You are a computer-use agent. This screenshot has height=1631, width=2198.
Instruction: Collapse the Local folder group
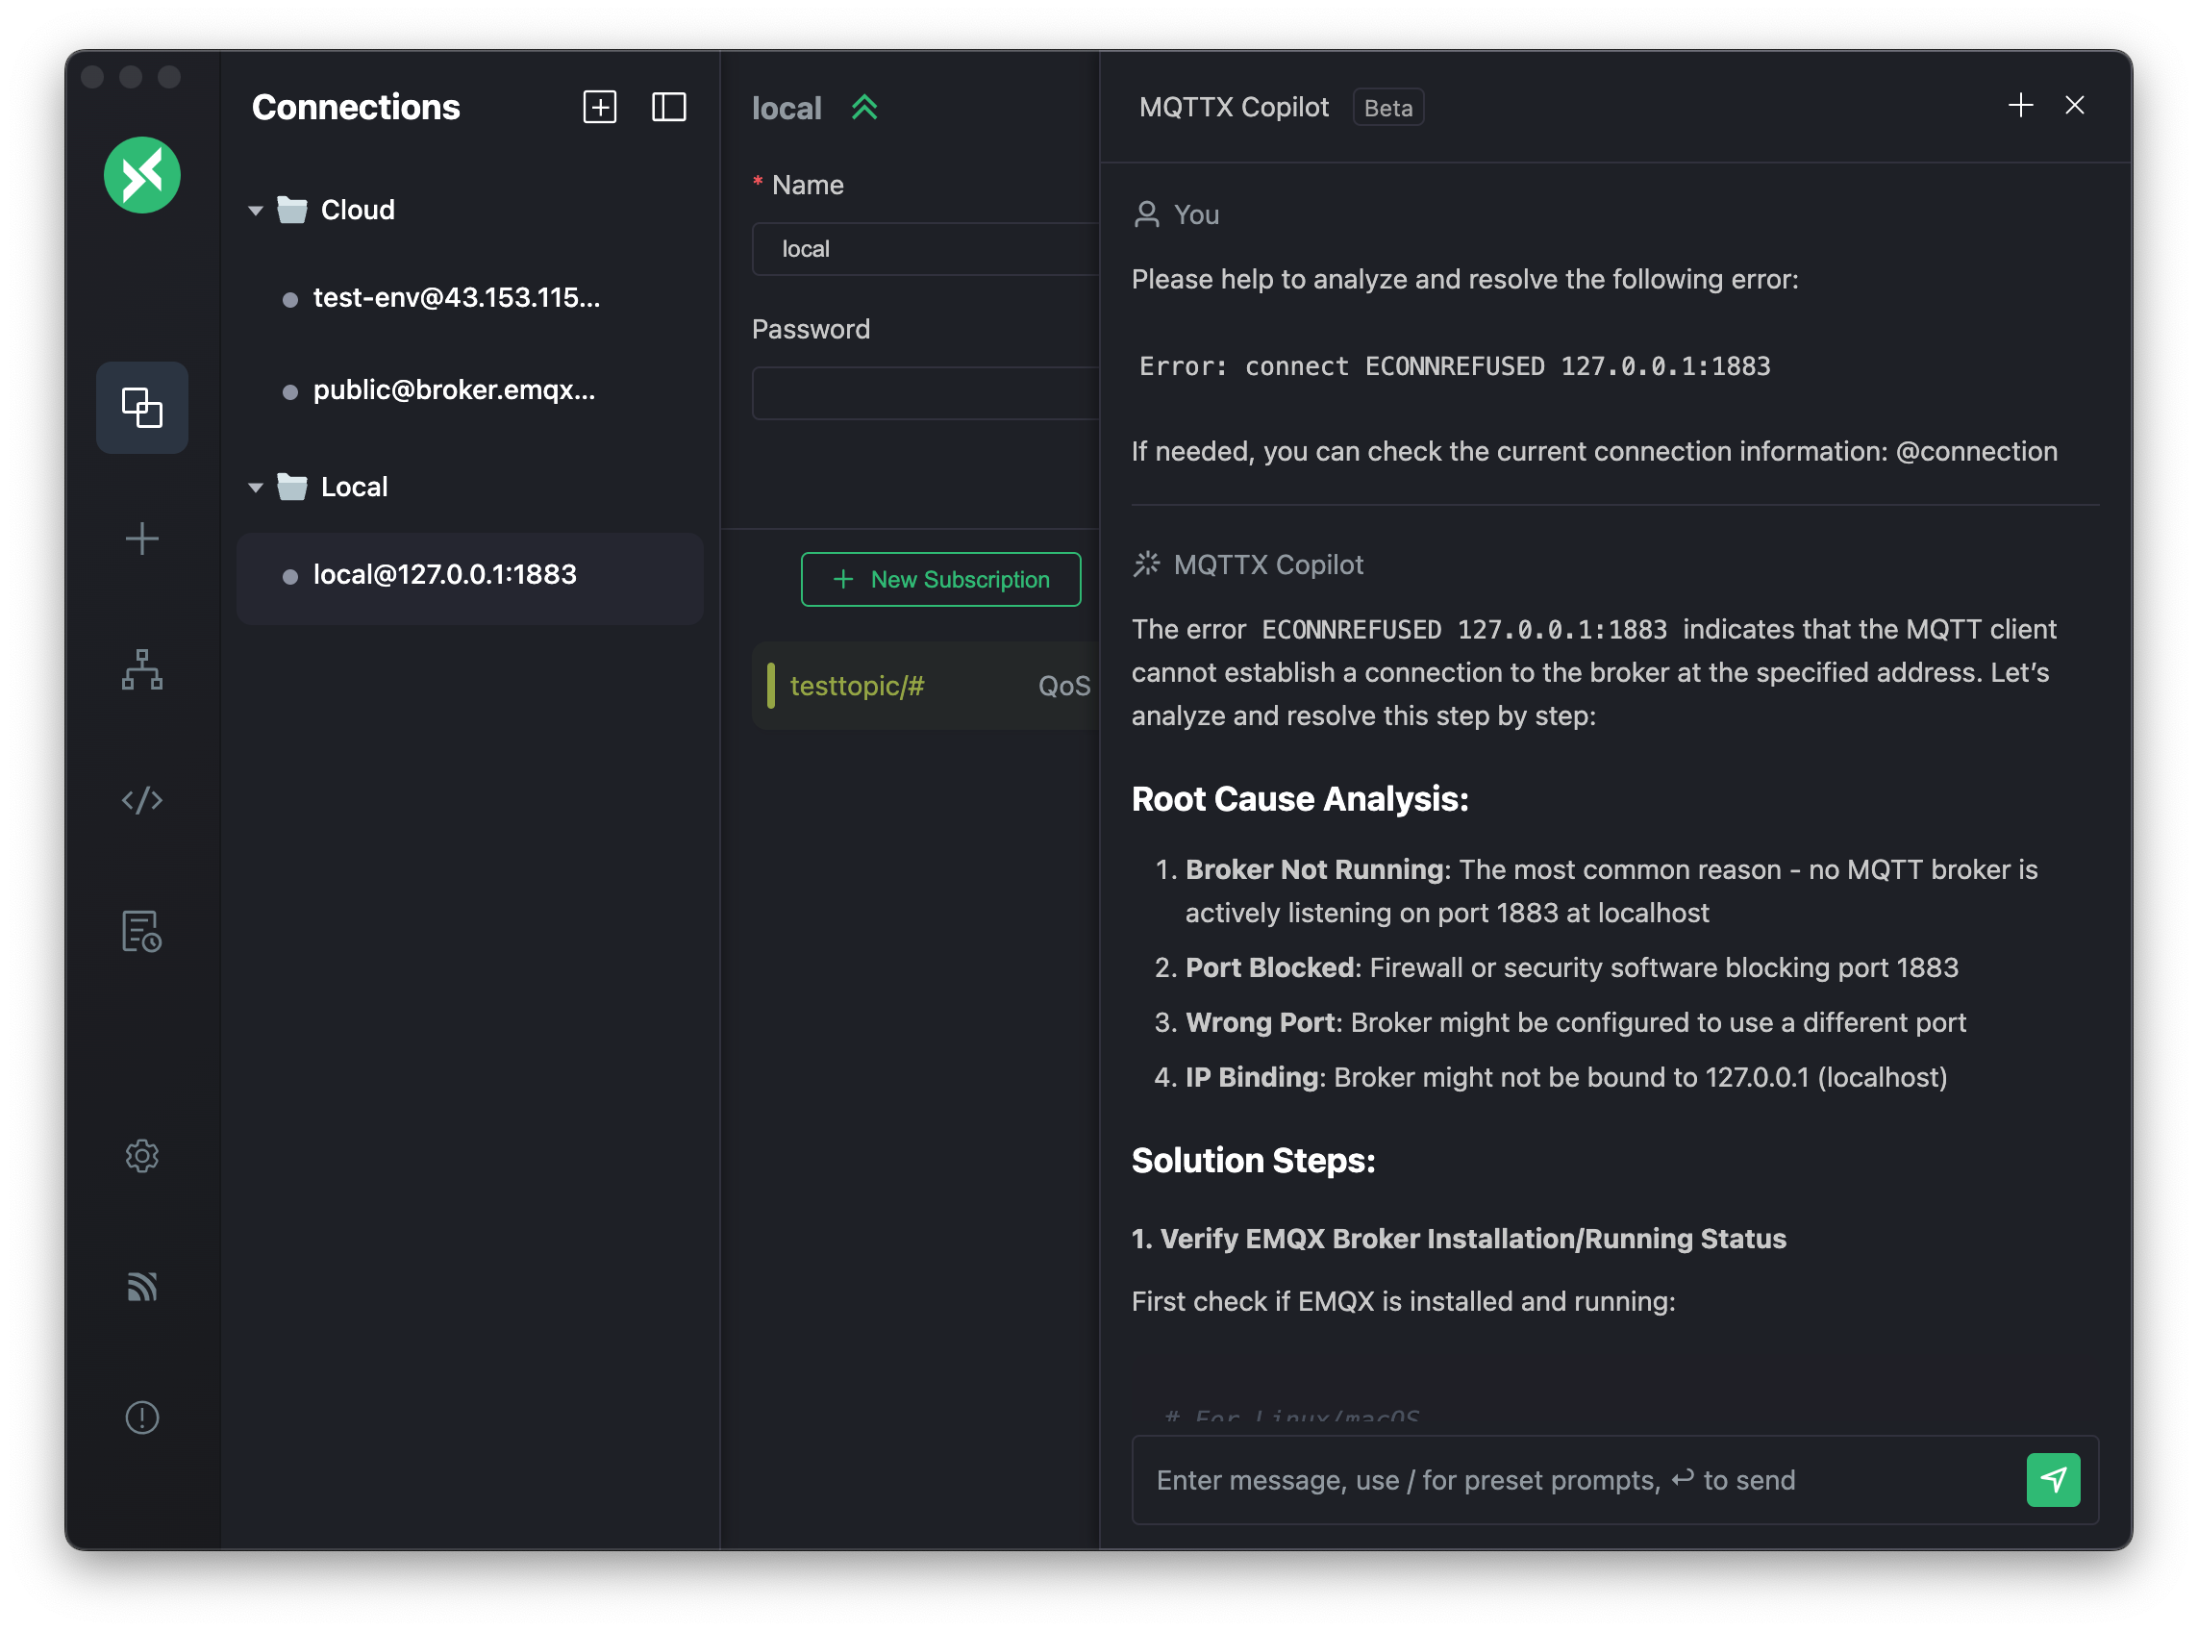point(256,487)
